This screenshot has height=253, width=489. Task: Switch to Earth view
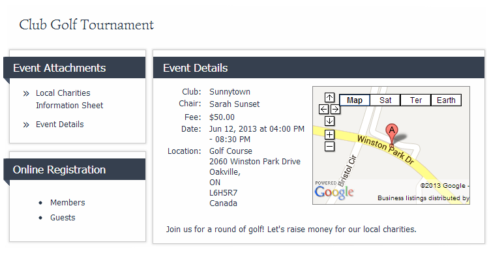[x=446, y=100]
